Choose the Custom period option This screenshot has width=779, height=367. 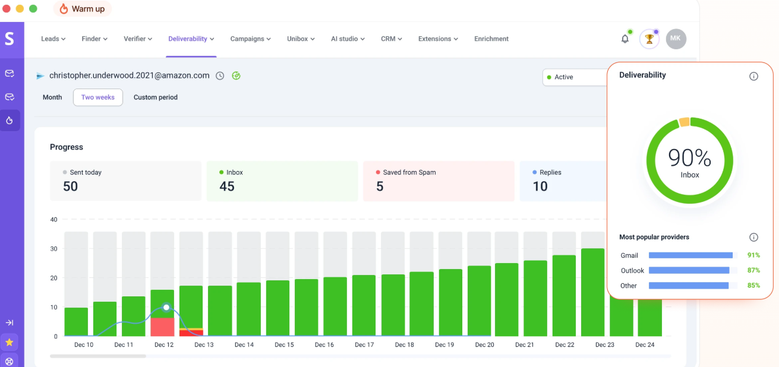[x=156, y=97]
